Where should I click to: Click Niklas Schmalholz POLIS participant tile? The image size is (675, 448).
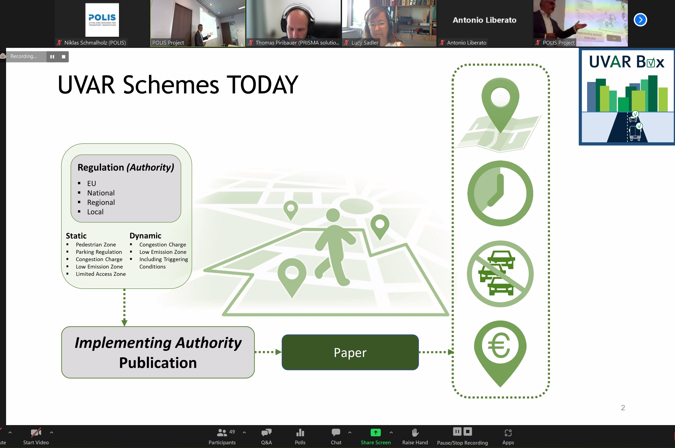(102, 23)
